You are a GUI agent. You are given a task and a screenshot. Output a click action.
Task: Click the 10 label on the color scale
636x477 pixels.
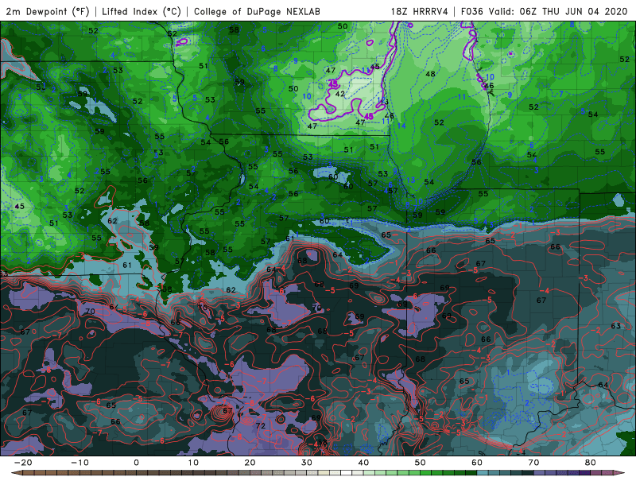tap(193, 463)
